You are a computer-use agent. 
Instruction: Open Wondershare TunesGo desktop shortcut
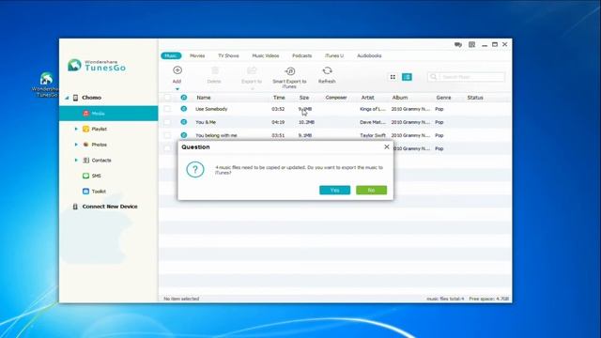tap(46, 84)
